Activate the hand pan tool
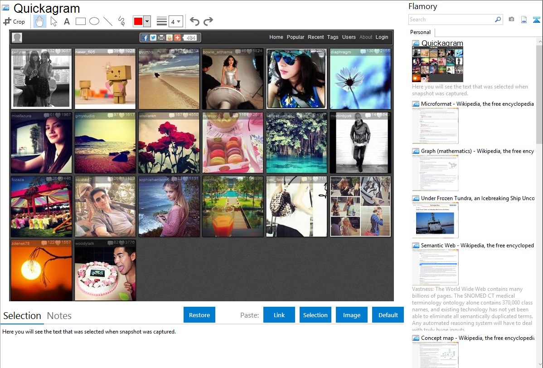Viewport: 543px width, 368px height. [39, 21]
